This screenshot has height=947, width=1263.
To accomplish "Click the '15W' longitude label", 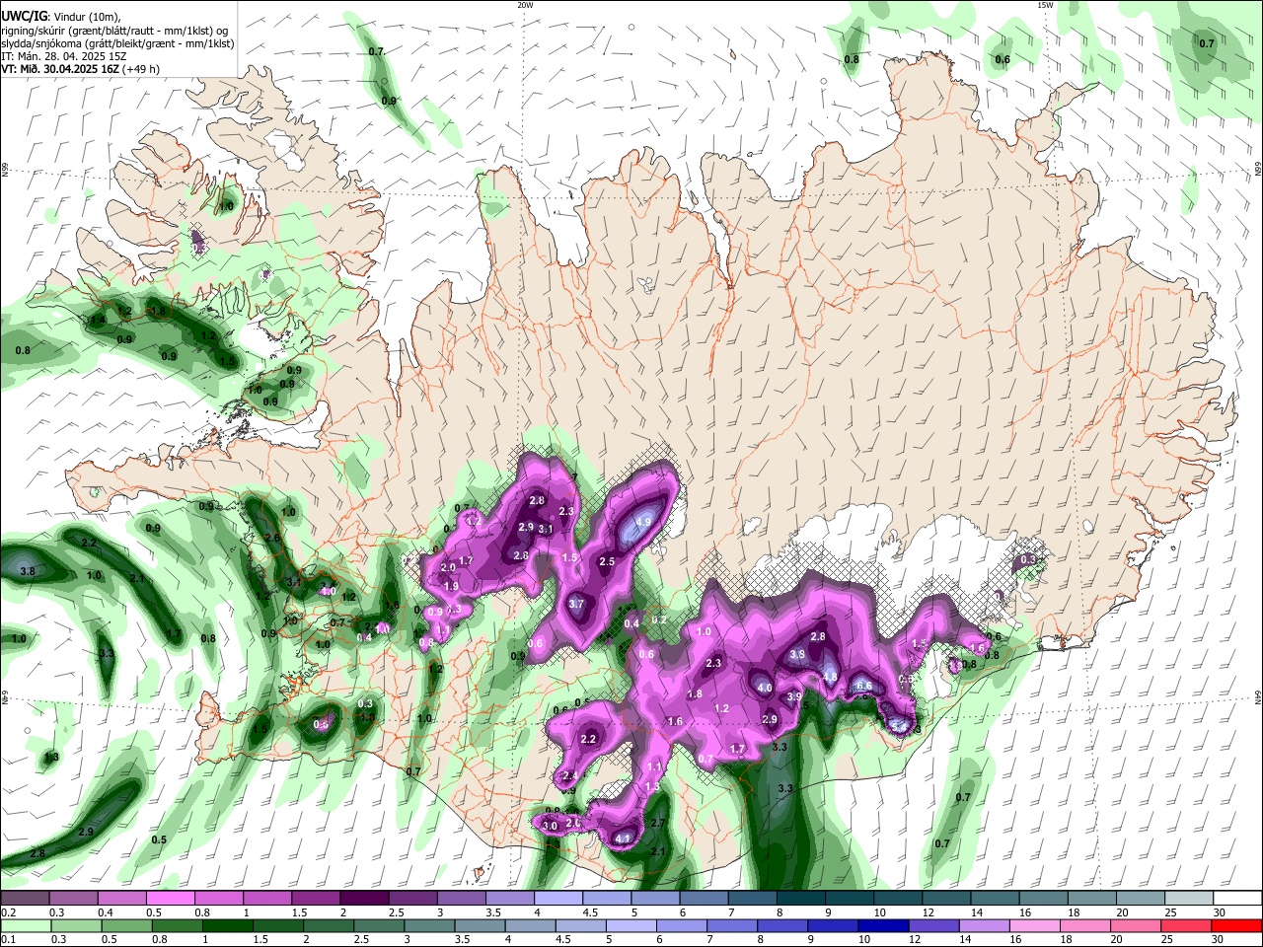I will [x=1045, y=5].
